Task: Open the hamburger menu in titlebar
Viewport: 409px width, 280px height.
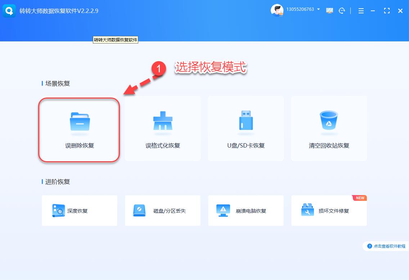Action: coord(361,10)
